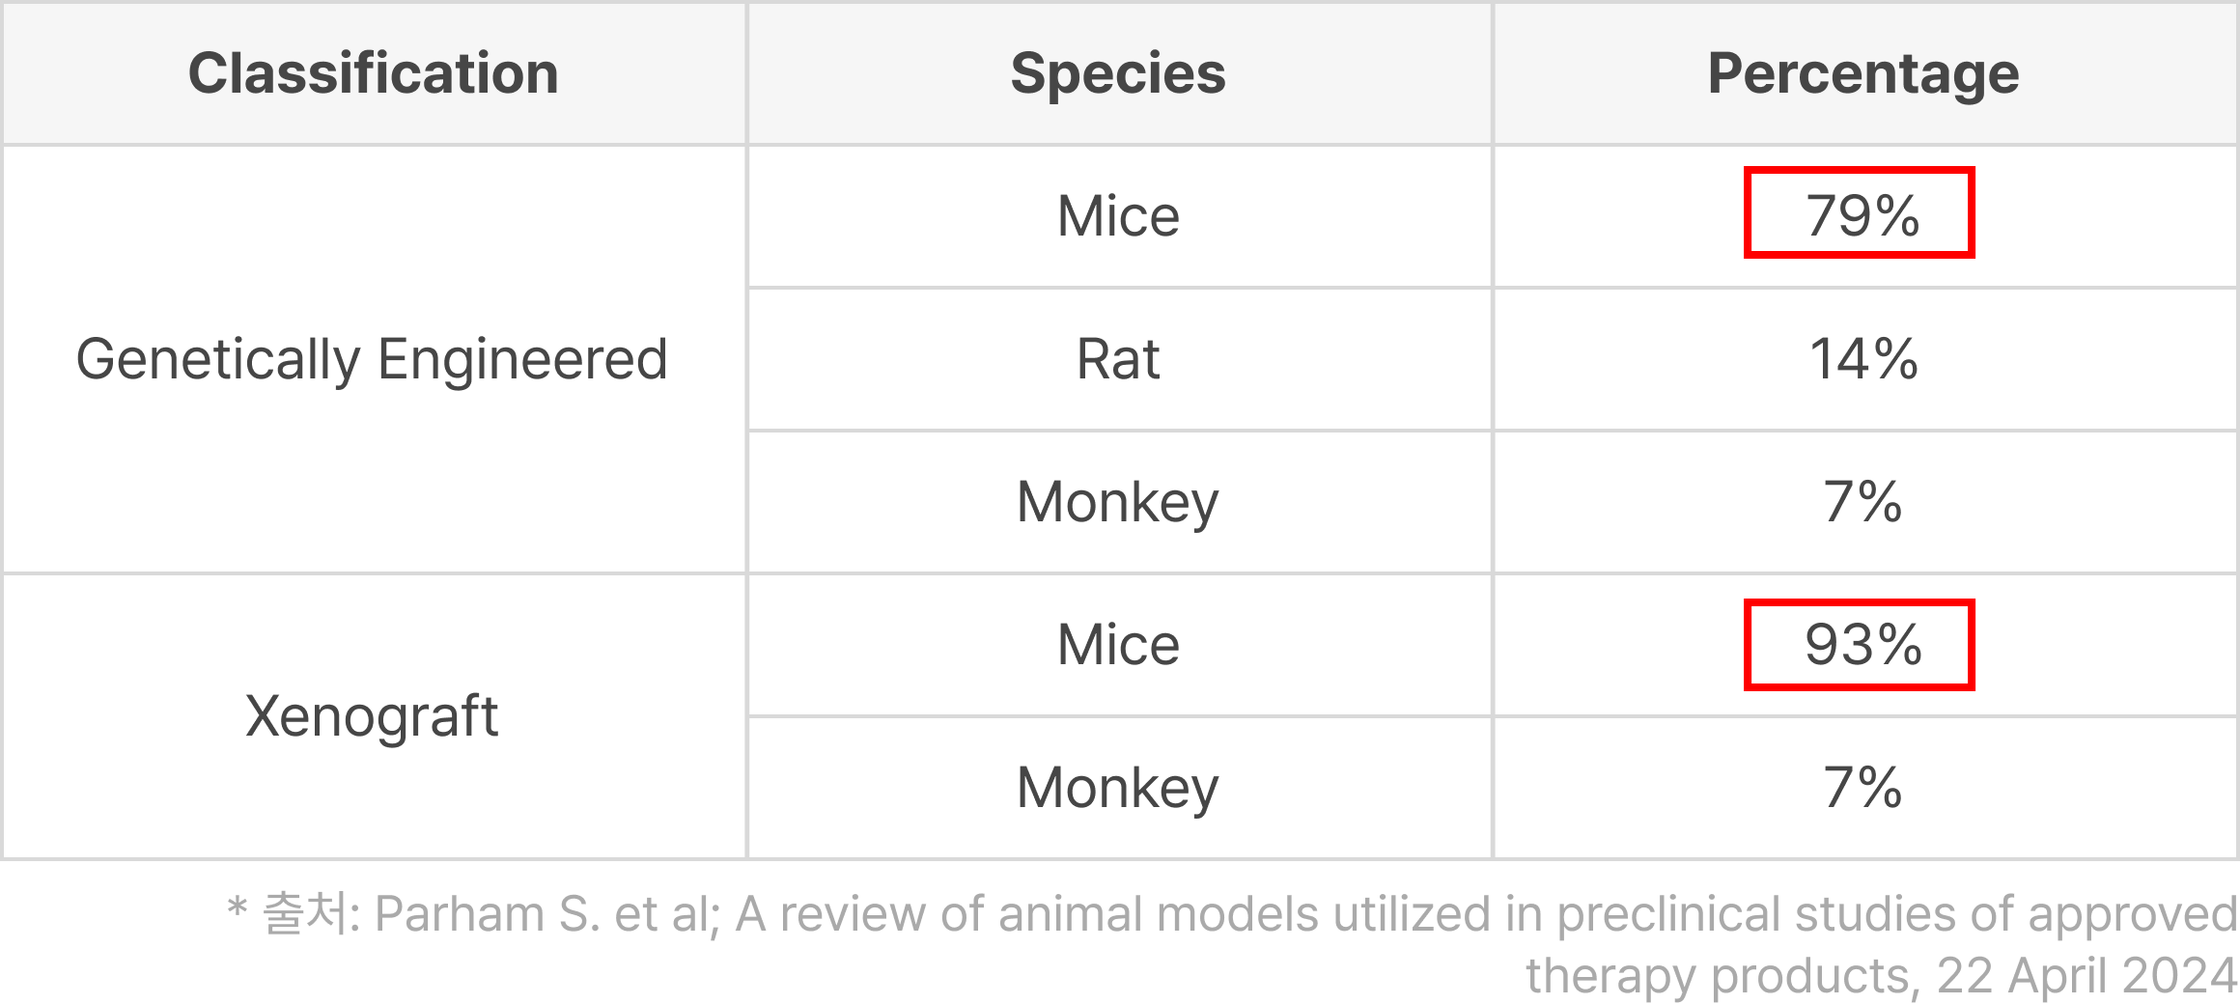Select 7% for Genetically Engineered Monkey
This screenshot has width=2240, height=1004.
[1863, 502]
